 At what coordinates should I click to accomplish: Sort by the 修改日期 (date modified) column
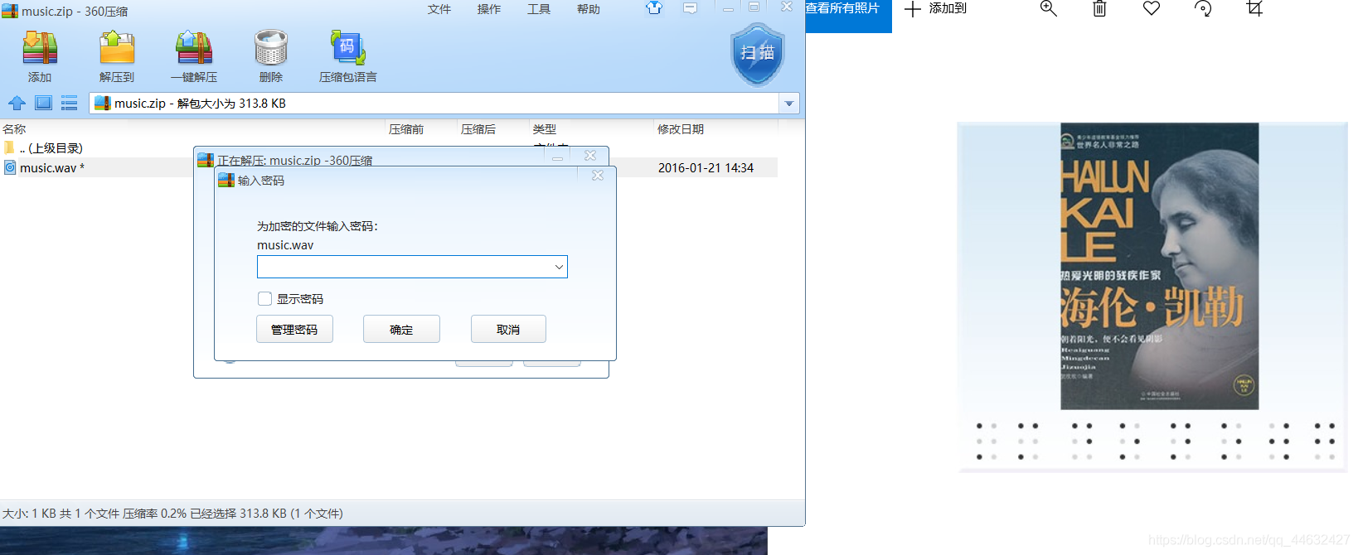click(x=681, y=129)
